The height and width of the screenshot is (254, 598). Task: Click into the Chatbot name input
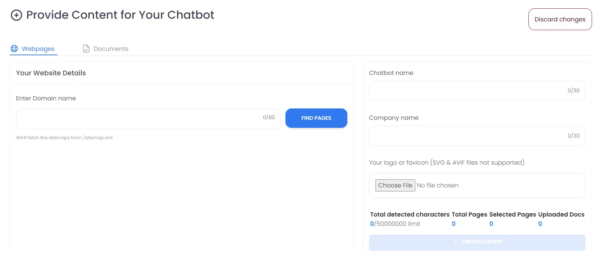pyautogui.click(x=467, y=91)
